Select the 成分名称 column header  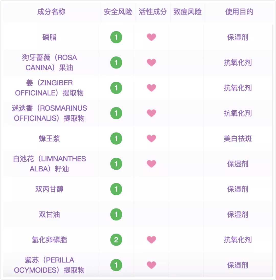pos(51,12)
